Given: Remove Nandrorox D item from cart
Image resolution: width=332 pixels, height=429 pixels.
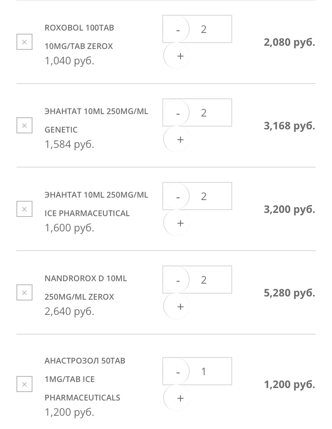Looking at the screenshot, I should [x=24, y=293].
